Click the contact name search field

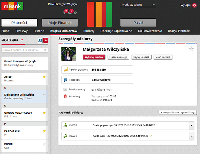click(x=25, y=50)
